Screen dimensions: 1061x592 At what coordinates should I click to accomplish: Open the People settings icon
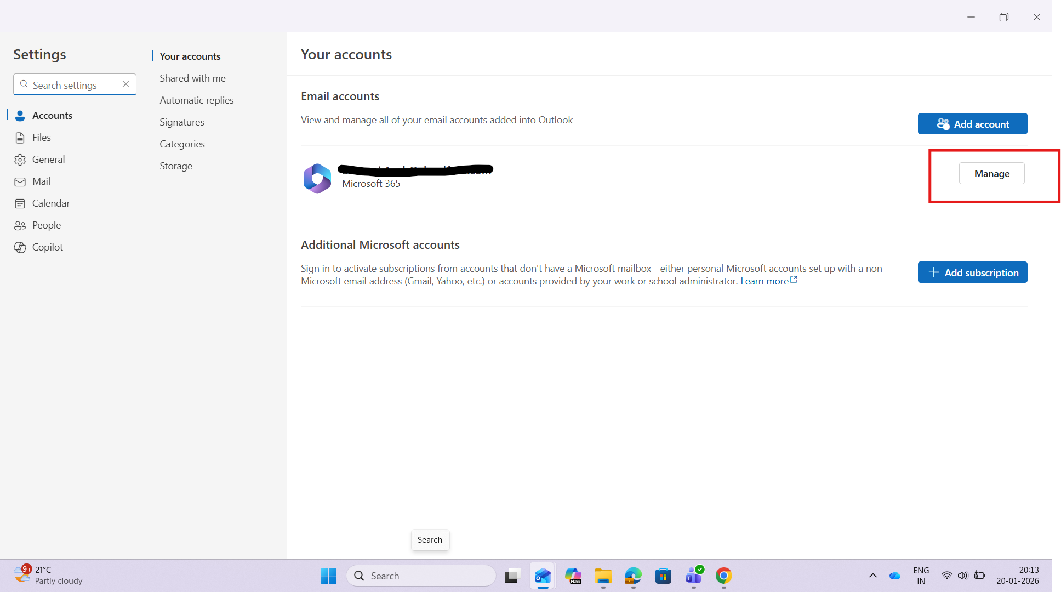(20, 225)
